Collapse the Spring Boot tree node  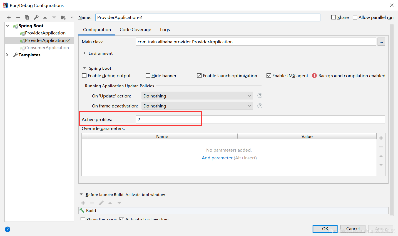coord(8,26)
